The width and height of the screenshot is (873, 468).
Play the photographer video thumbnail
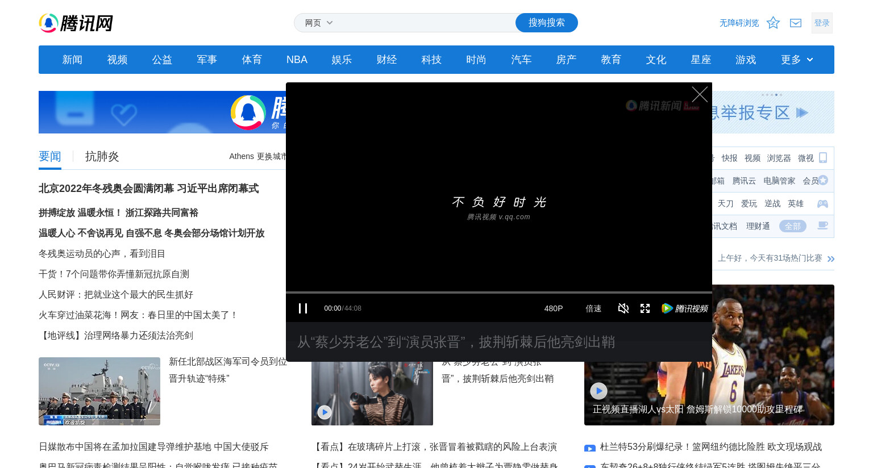[x=325, y=412]
